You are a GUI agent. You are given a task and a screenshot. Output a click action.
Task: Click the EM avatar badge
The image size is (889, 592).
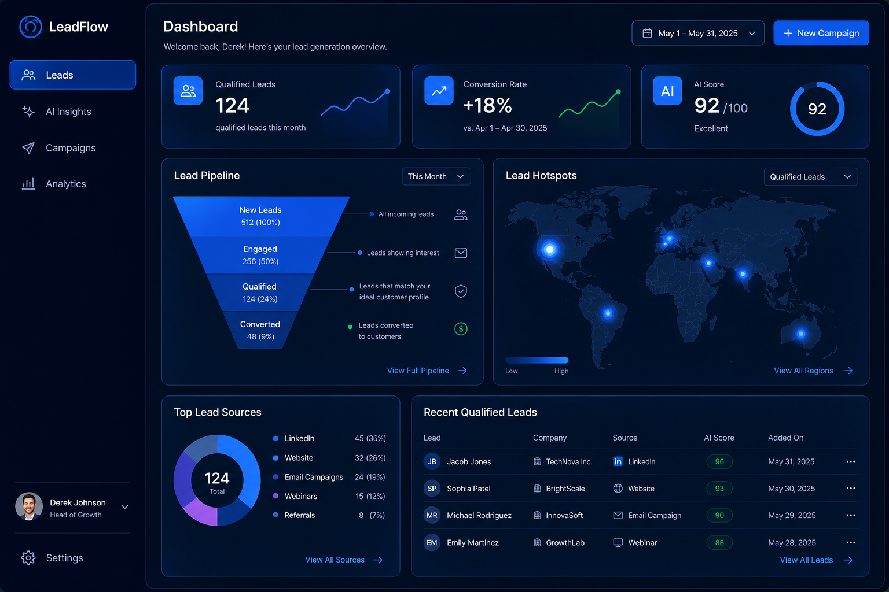(432, 542)
